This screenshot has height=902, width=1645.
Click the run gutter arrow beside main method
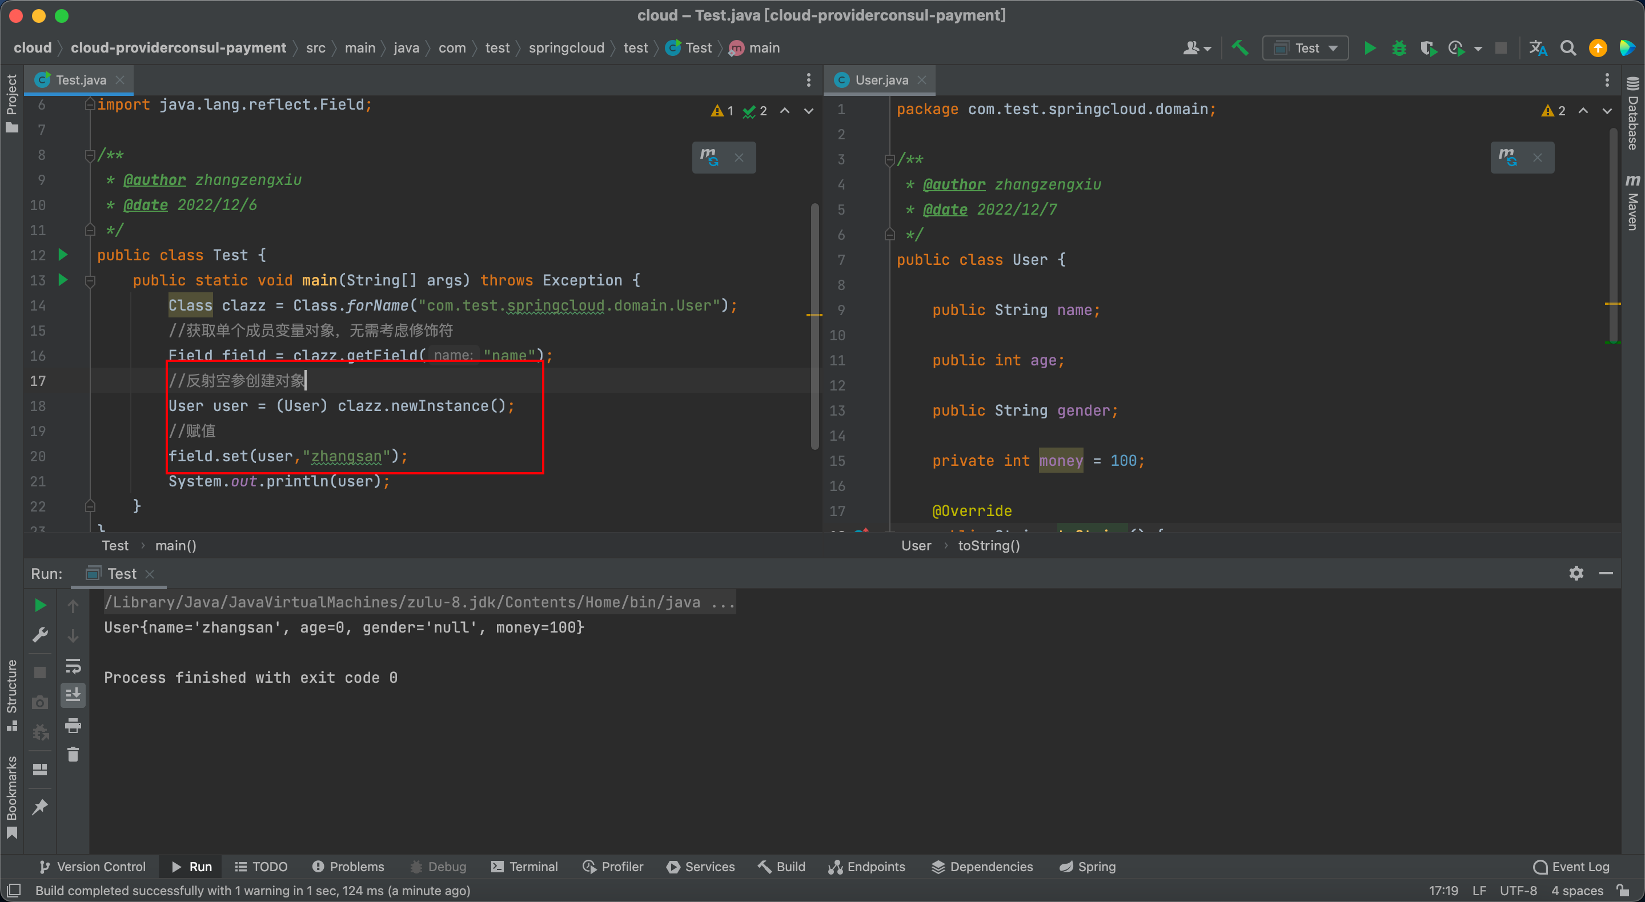point(63,280)
